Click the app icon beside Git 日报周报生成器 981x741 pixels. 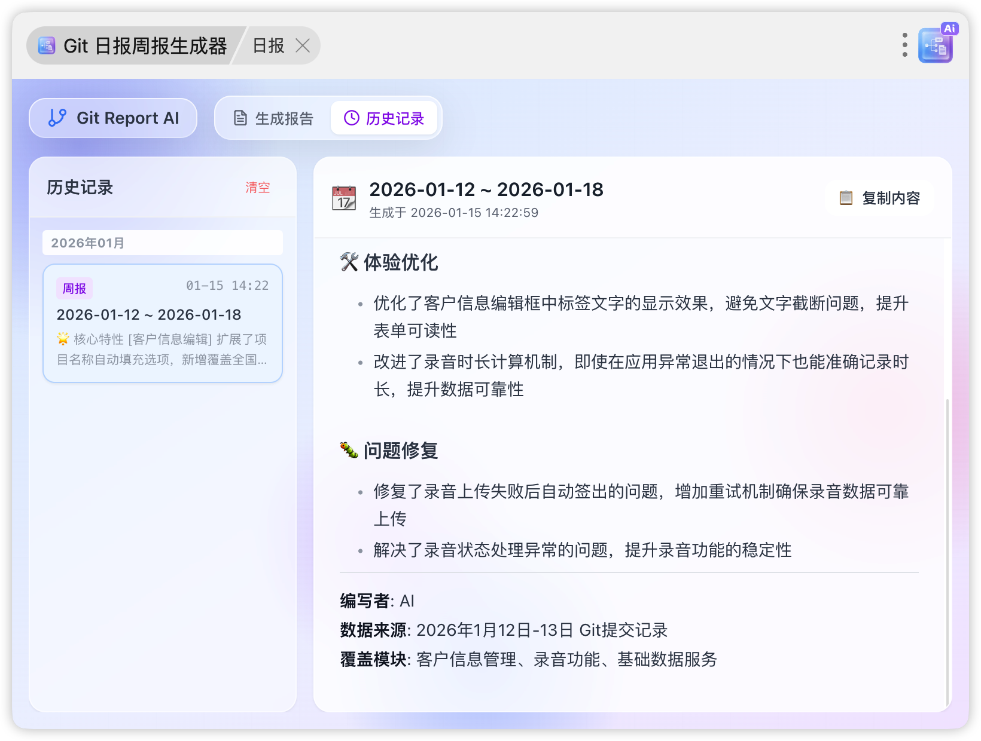[47, 45]
